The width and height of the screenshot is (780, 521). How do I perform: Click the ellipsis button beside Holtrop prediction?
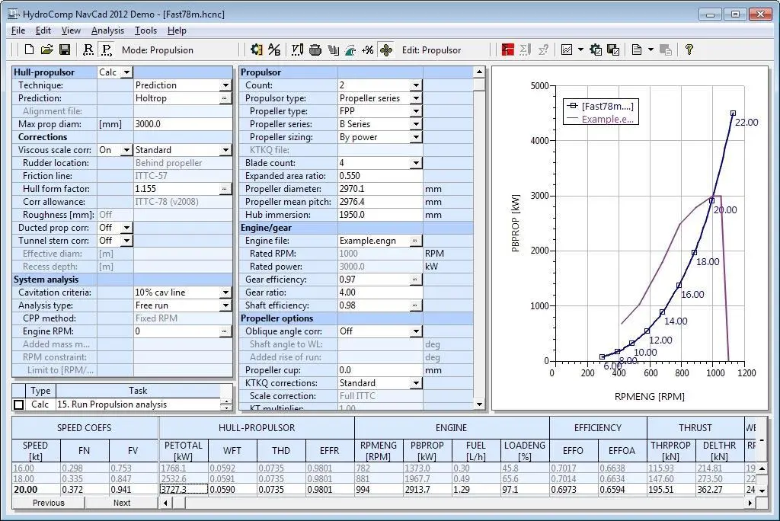[x=225, y=98]
